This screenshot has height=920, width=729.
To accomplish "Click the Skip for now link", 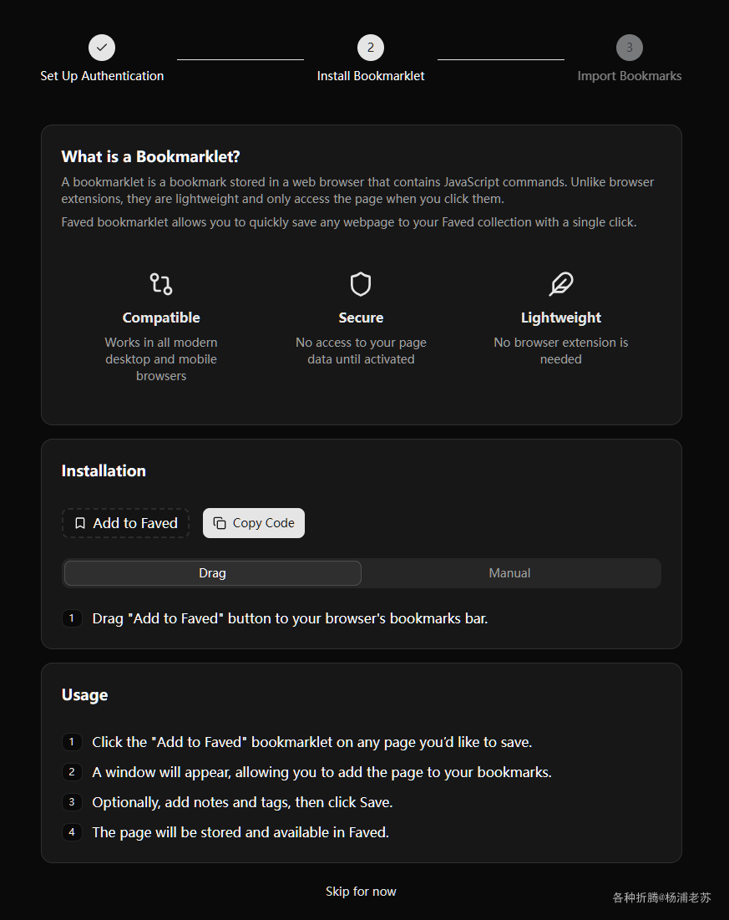I will (x=361, y=892).
